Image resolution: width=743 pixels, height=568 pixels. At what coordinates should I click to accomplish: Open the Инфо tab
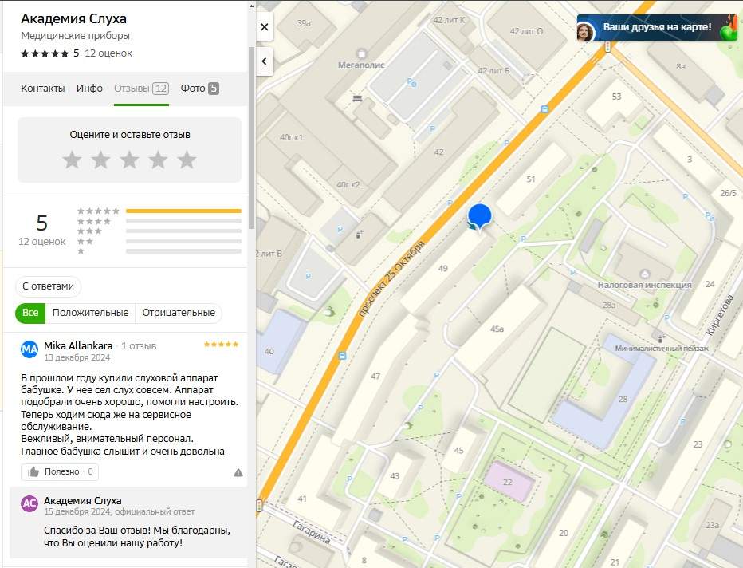[x=89, y=89]
